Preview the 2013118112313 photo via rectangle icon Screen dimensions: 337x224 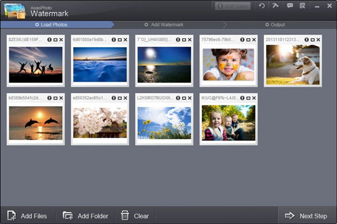pyautogui.click(x=312, y=40)
